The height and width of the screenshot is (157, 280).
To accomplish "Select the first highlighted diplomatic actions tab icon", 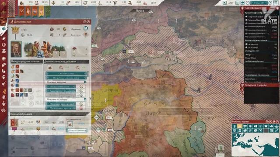I will (50, 67).
